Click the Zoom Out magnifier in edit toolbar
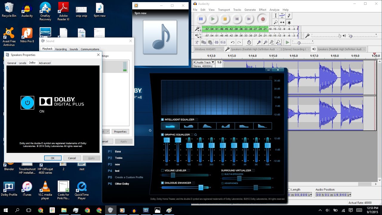 point(265,42)
